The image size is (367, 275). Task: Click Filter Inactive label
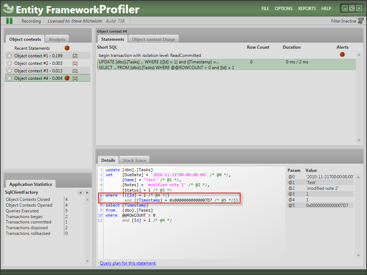343,21
